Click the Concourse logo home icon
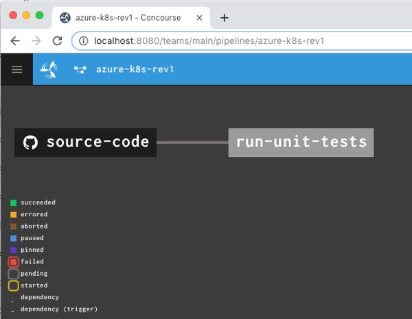Viewport: 412px width, 319px height. (x=49, y=69)
